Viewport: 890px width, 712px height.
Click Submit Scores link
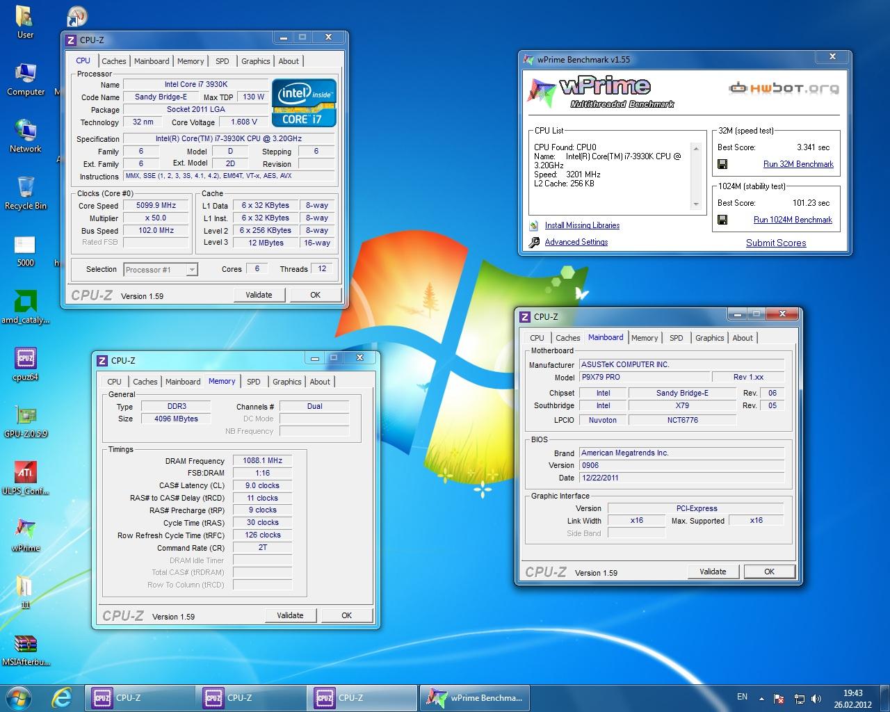point(776,243)
